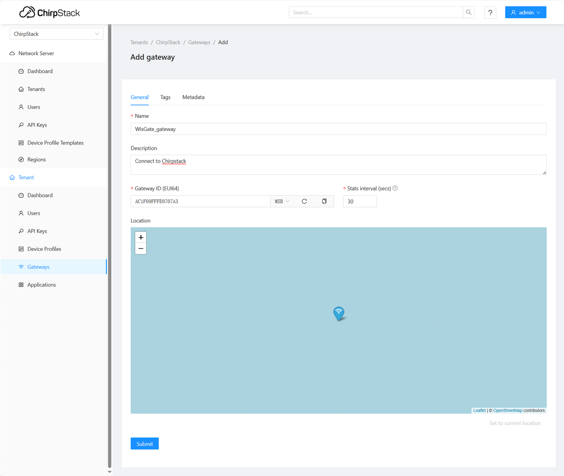Image resolution: width=564 pixels, height=476 pixels.
Task: Open the OpenStreetMap attribution link
Action: 508,410
